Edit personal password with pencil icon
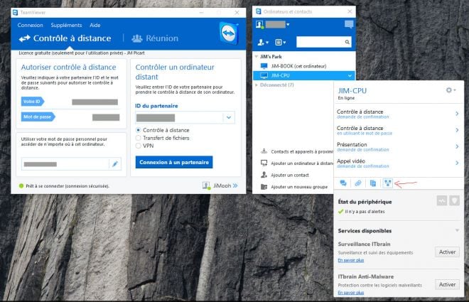469x302 pixels. pyautogui.click(x=115, y=164)
